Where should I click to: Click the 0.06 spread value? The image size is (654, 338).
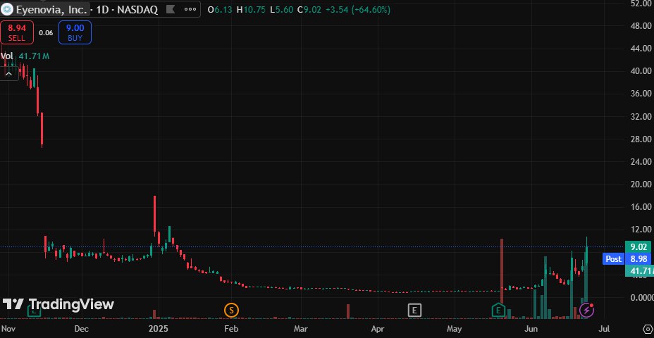point(46,32)
